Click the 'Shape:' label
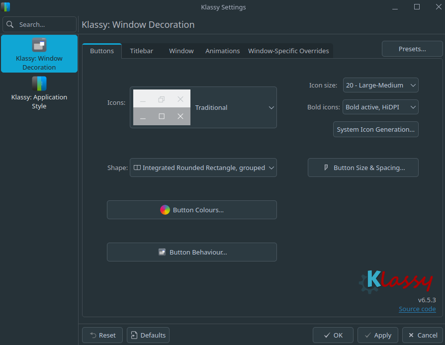This screenshot has height=345, width=445. click(117, 168)
